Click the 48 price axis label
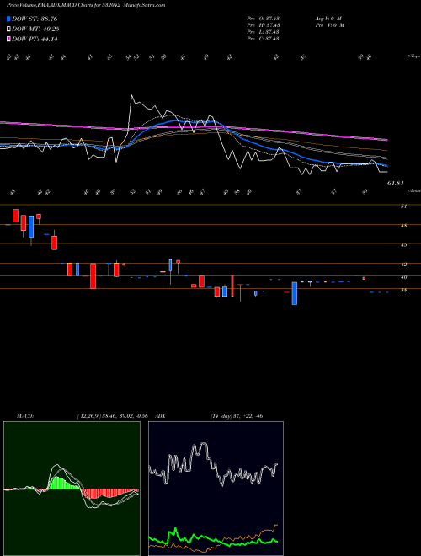 (403, 226)
